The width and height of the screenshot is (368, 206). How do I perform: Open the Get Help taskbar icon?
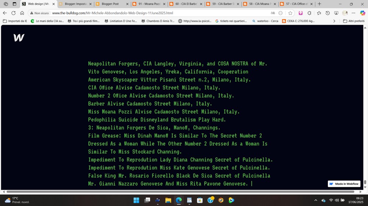click(210, 200)
